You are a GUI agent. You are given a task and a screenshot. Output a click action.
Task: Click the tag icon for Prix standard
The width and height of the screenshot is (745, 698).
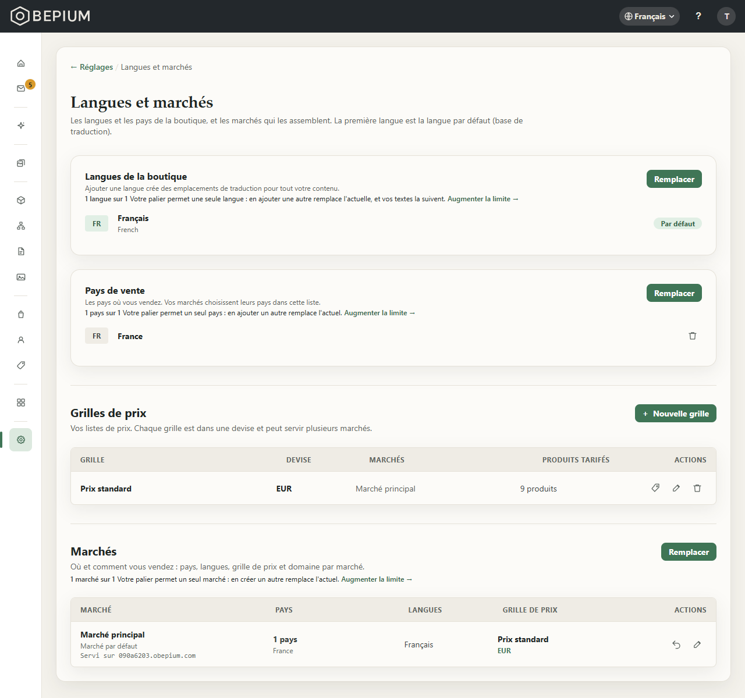pyautogui.click(x=655, y=488)
